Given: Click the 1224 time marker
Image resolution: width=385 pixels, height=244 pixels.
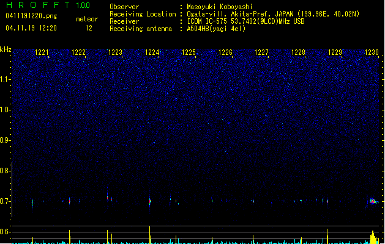Looking at the screenshot, I should 152,52.
